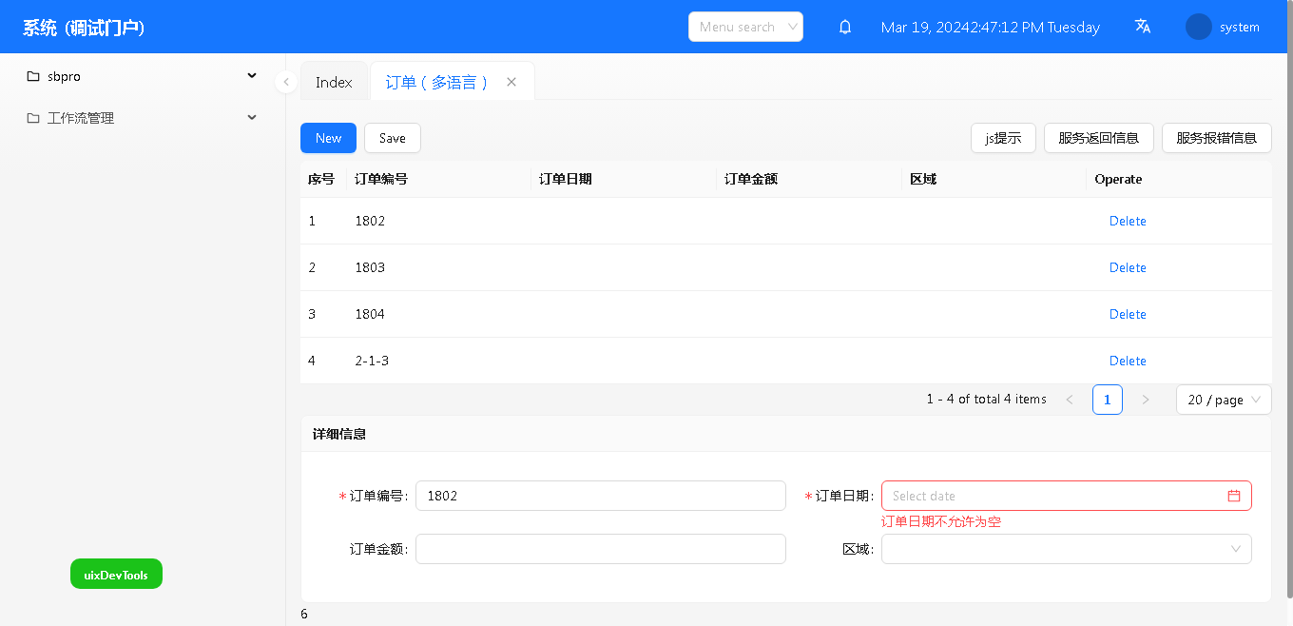Click the Save button
Viewport: 1293px width, 626px height.
tap(392, 138)
